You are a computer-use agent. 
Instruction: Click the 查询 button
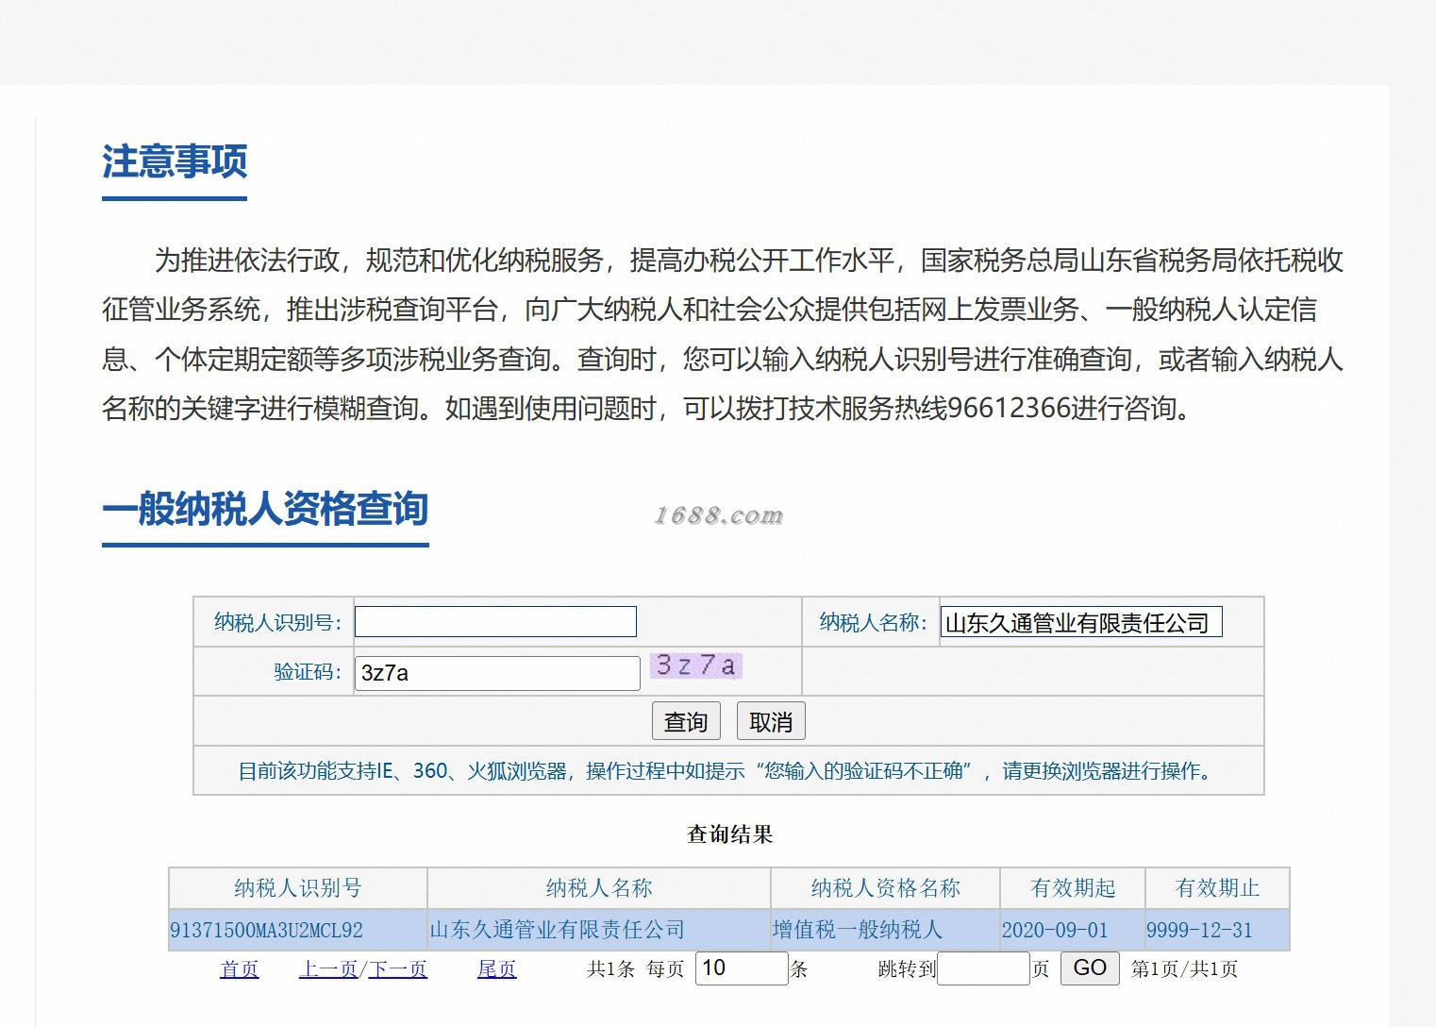686,721
